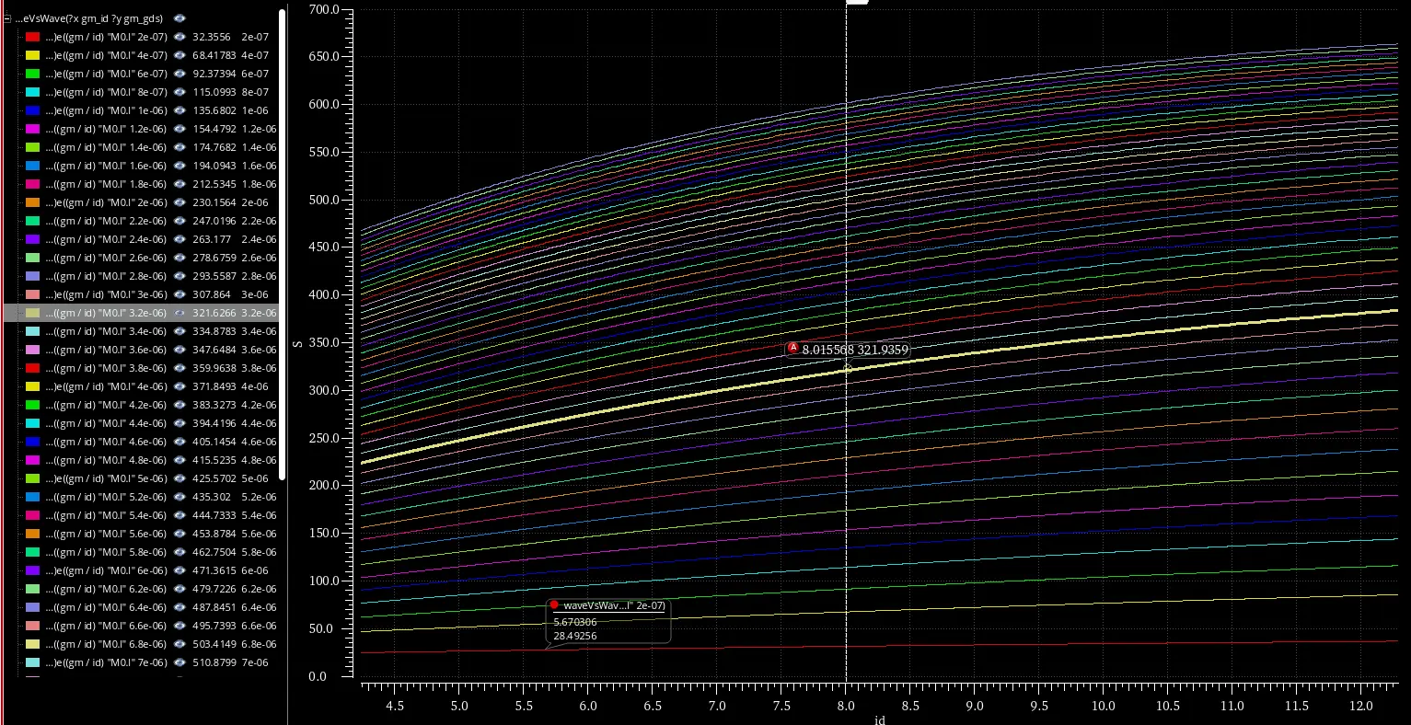Toggle visibility of the whole waveVsWave group
This screenshot has width=1411, height=725.
click(179, 18)
